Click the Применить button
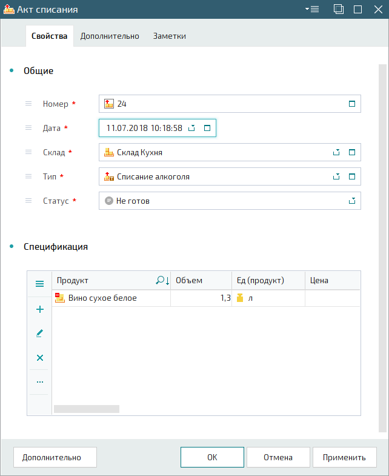This screenshot has width=389, height=476. pyautogui.click(x=344, y=458)
